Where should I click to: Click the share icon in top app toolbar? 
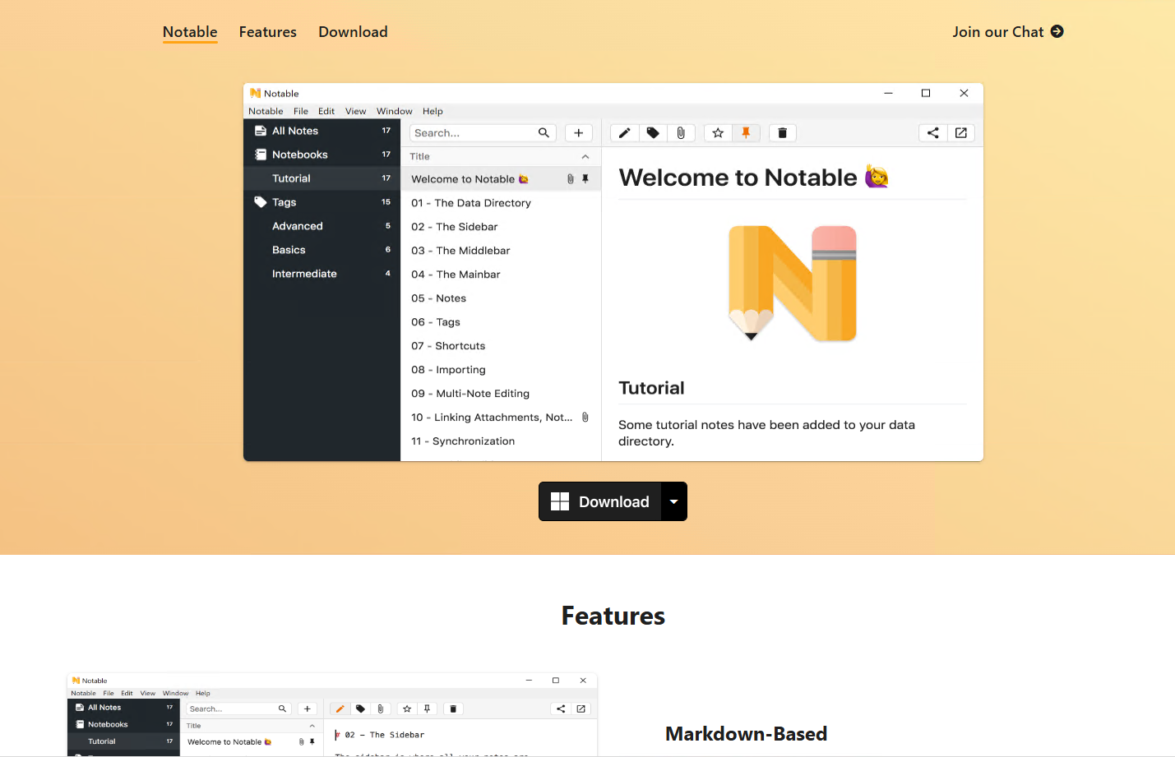point(932,133)
